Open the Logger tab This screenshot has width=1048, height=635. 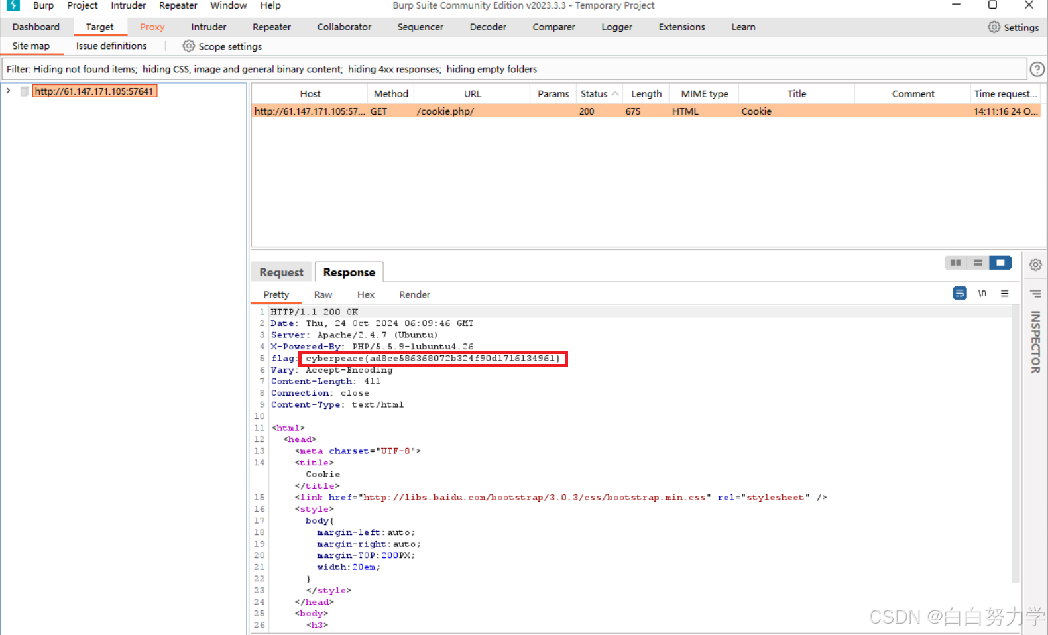616,27
